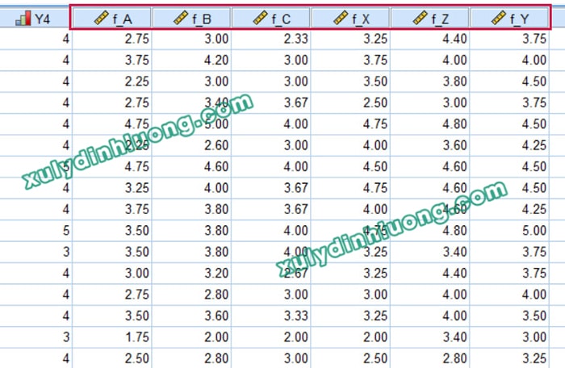Click the ordinal bar-chart icon beside Y4
Image resolution: width=565 pixels, height=368 pixels.
(22, 17)
